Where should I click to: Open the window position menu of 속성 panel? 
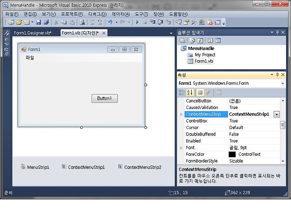point(272,75)
